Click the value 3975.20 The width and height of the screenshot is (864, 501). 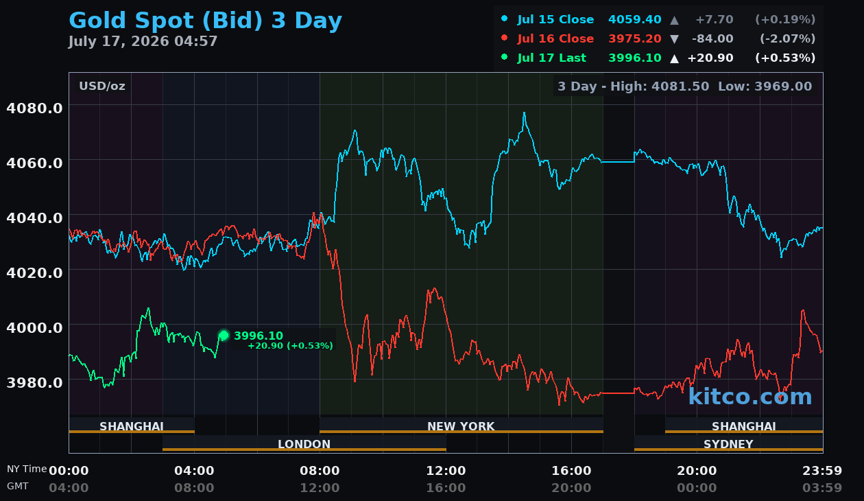click(634, 38)
